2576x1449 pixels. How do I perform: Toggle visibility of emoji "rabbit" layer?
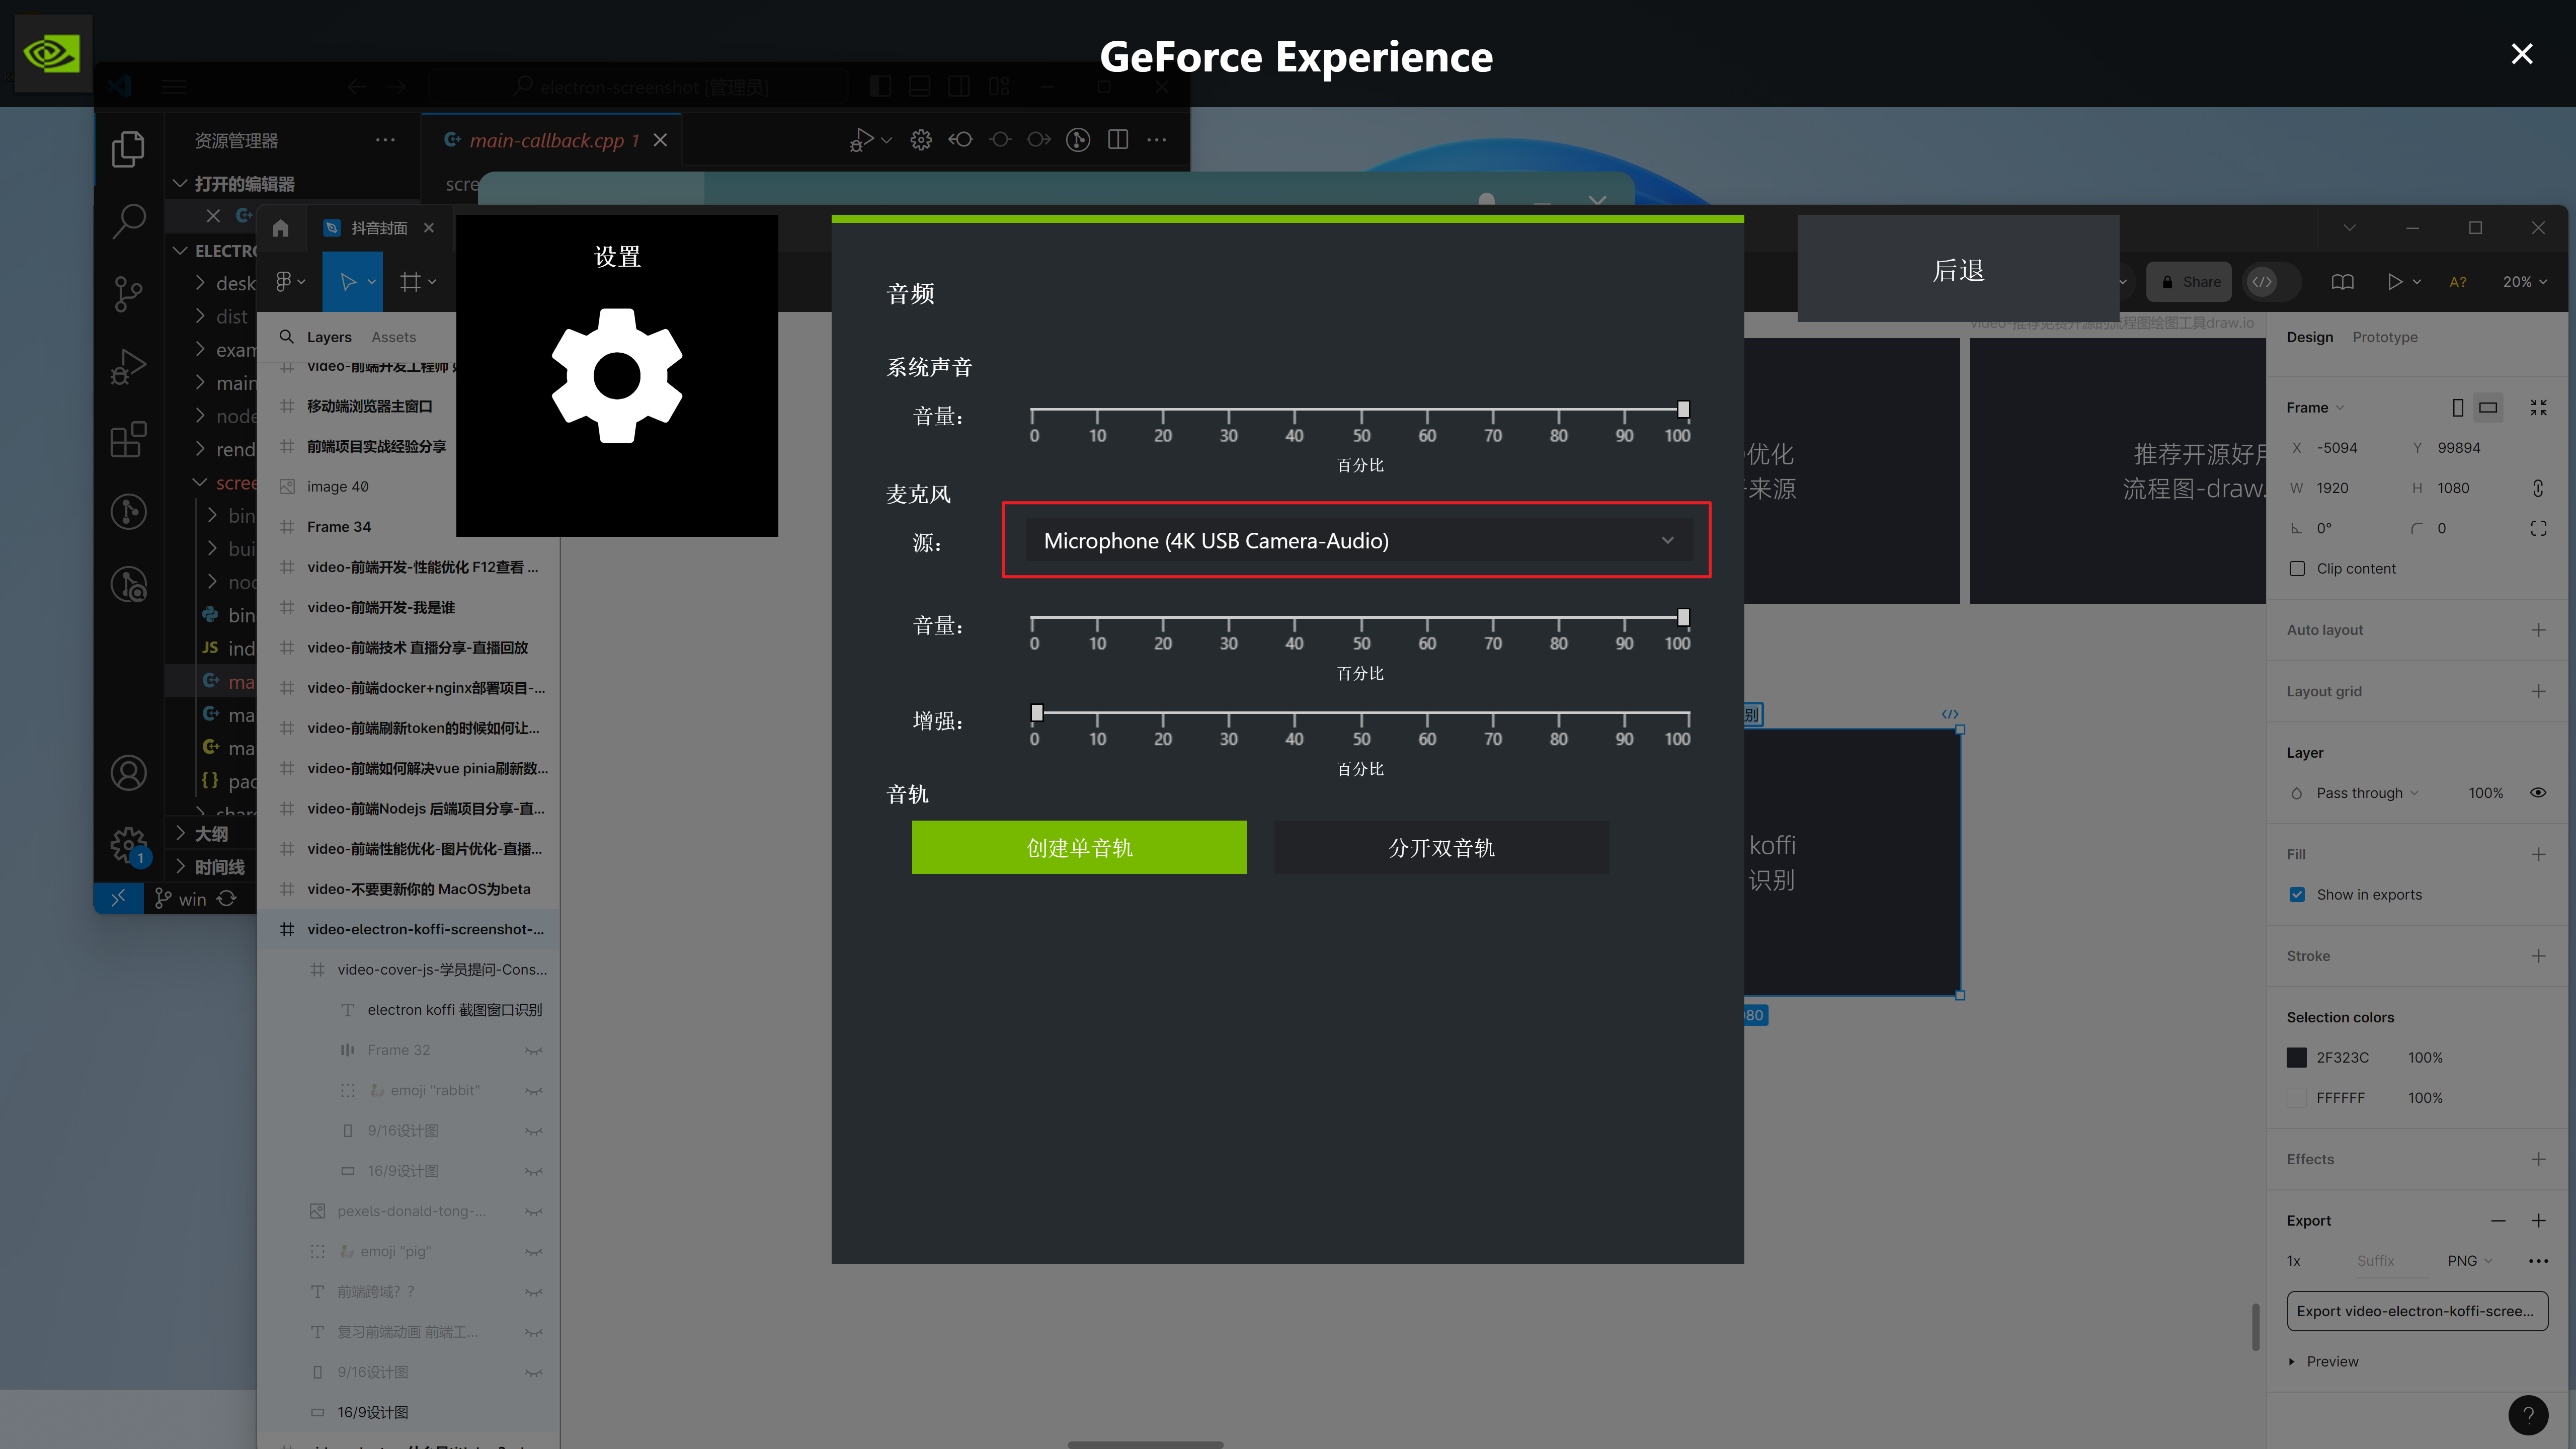pos(534,1090)
